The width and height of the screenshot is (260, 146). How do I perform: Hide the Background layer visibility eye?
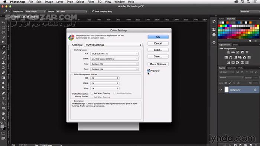pyautogui.click(x=221, y=90)
